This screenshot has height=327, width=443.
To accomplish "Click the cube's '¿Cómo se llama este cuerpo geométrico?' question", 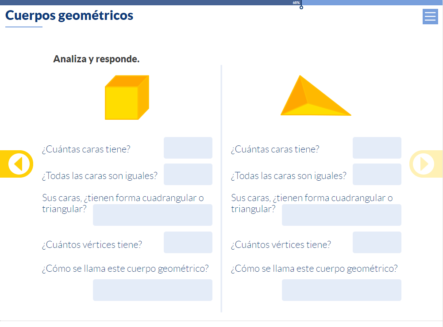I will tap(125, 269).
